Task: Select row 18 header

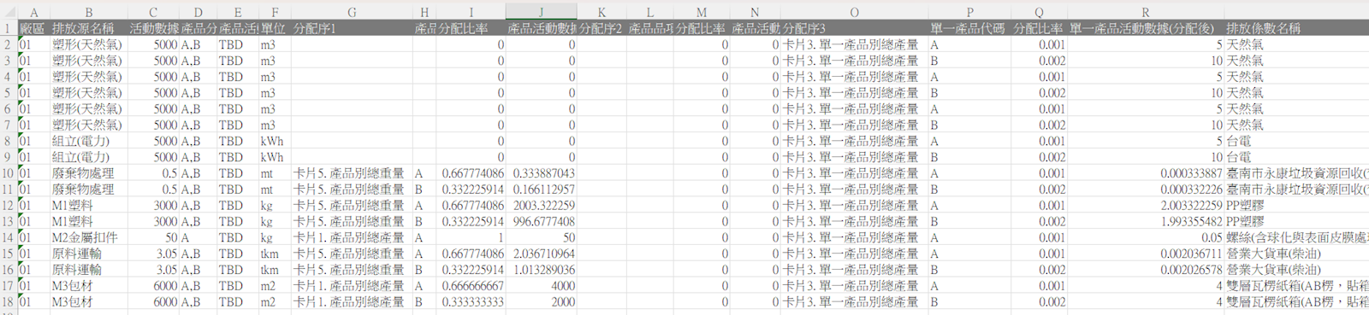Action: point(8,302)
